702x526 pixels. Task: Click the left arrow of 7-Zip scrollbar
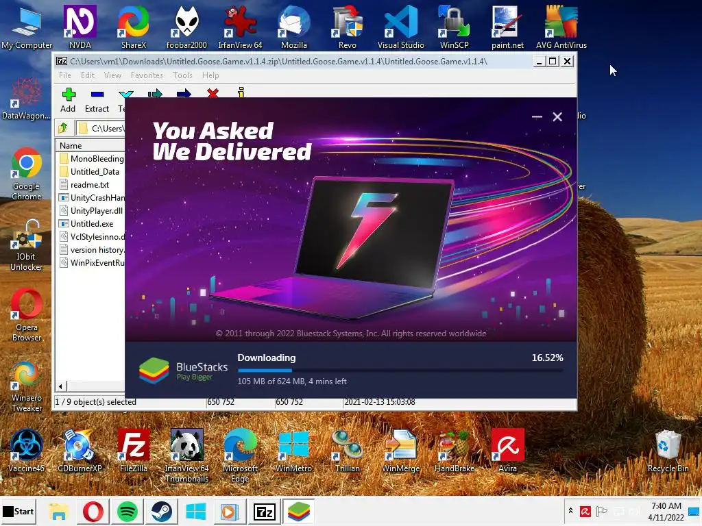click(61, 386)
